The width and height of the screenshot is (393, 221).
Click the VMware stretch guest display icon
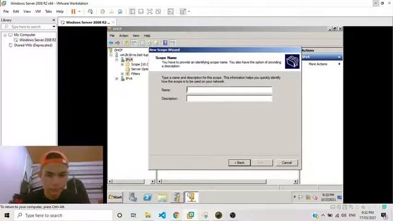pyautogui.click(x=183, y=12)
